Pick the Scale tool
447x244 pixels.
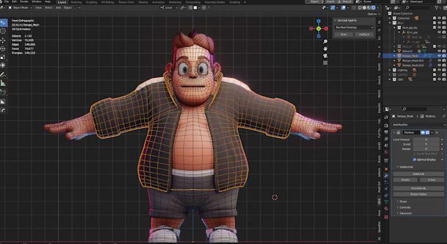pos(3,57)
